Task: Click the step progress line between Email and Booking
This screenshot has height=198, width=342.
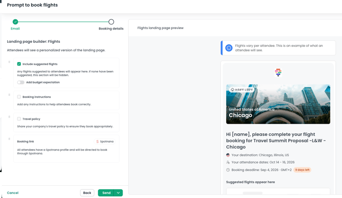Action: point(63,22)
